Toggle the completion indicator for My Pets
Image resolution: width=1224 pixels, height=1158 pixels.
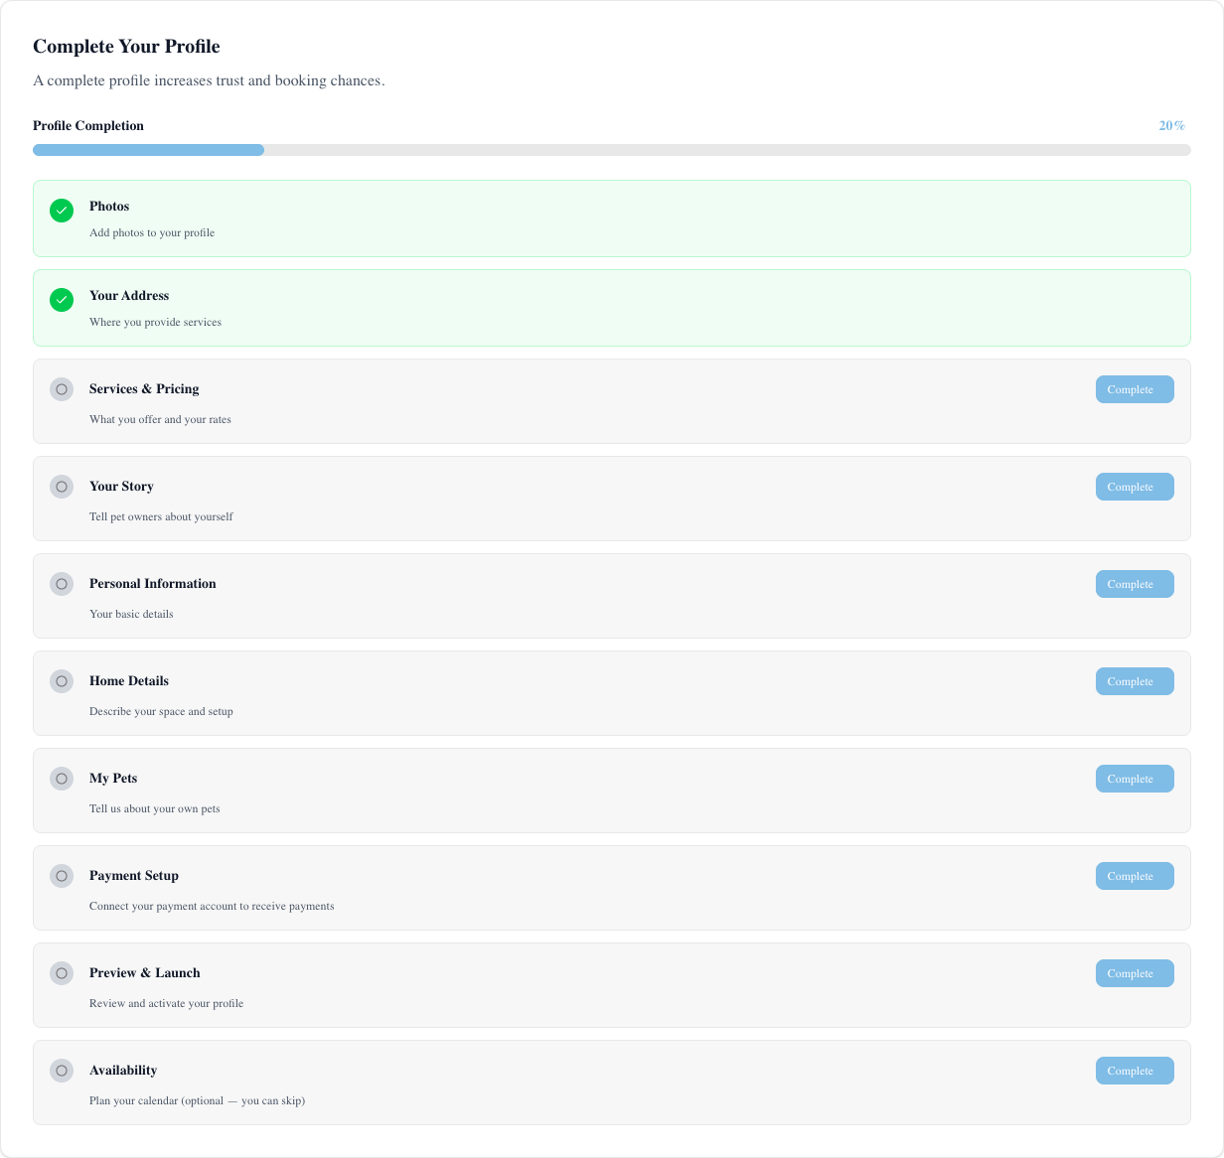coord(62,779)
